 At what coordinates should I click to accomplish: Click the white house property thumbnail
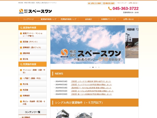point(84,115)
